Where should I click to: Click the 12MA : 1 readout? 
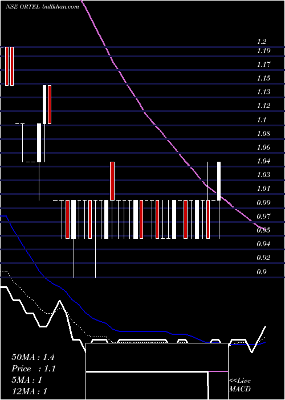(30, 391)
